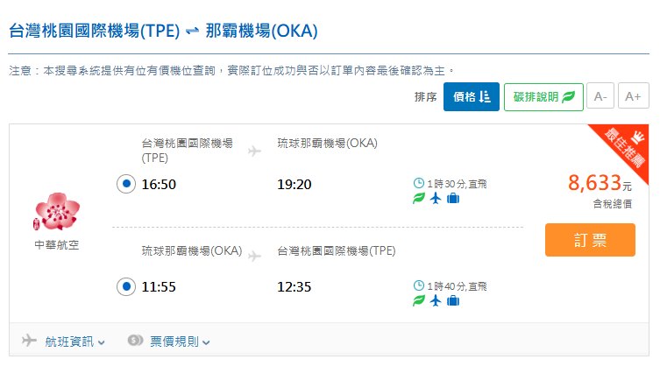
Task: Click the blue airplane icon on outbound flight
Action: click(436, 199)
